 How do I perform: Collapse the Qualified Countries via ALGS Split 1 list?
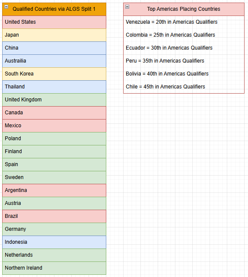[6, 7]
